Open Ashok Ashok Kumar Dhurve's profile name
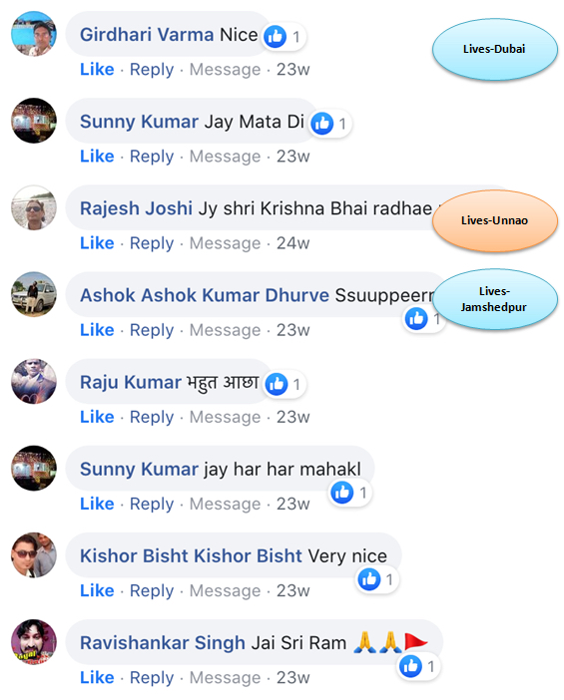This screenshot has height=700, width=564. 205,295
